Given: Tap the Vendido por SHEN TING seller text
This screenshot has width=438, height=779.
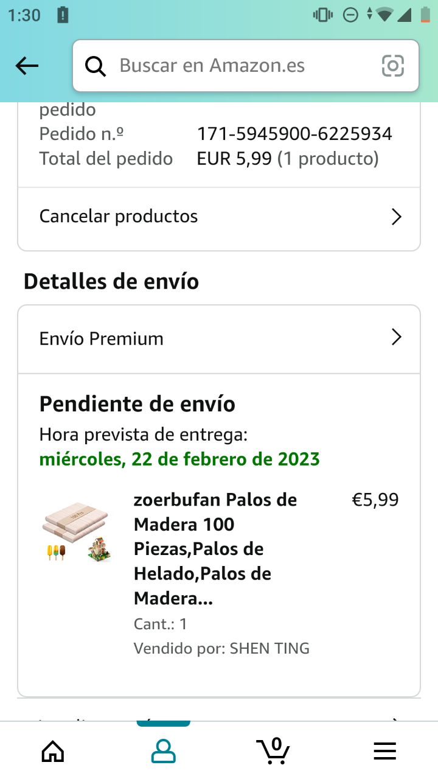Looking at the screenshot, I should click(221, 649).
